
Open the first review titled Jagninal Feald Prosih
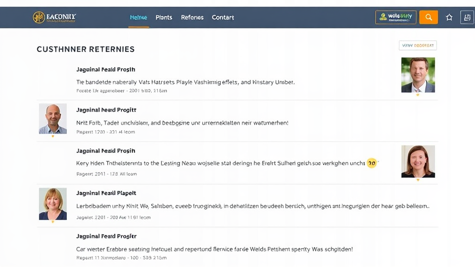tap(105, 69)
